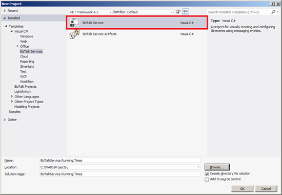282x195 pixels.
Task: Click BizTalk Service Artifacts template name
Action: tap(99, 34)
